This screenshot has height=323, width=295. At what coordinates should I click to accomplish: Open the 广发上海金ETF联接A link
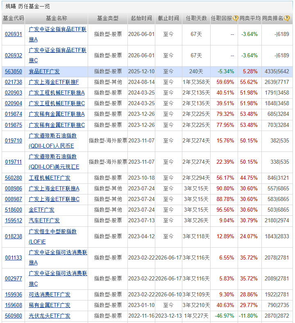pos(54,189)
